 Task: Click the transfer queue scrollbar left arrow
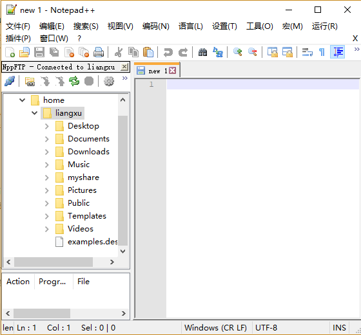(x=8, y=313)
